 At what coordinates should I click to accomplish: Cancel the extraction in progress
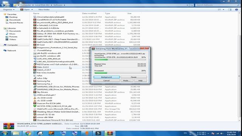107,80
